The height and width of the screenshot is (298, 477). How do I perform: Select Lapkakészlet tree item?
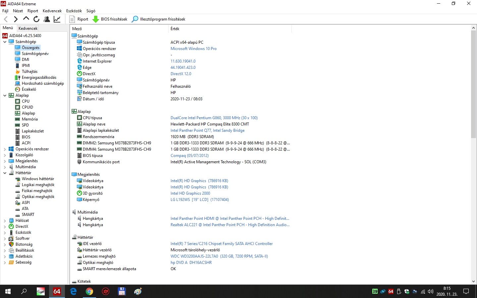pyautogui.click(x=33, y=131)
